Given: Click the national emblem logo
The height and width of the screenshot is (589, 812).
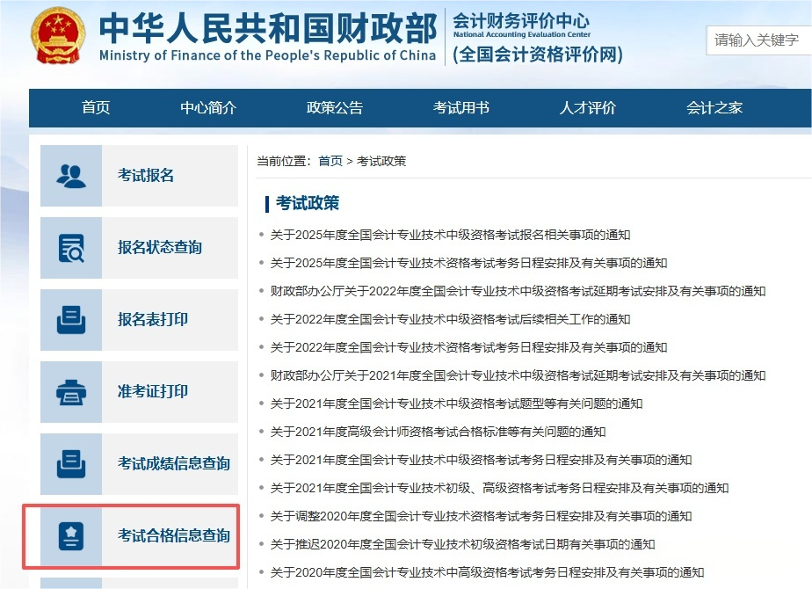Looking at the screenshot, I should point(54,37).
